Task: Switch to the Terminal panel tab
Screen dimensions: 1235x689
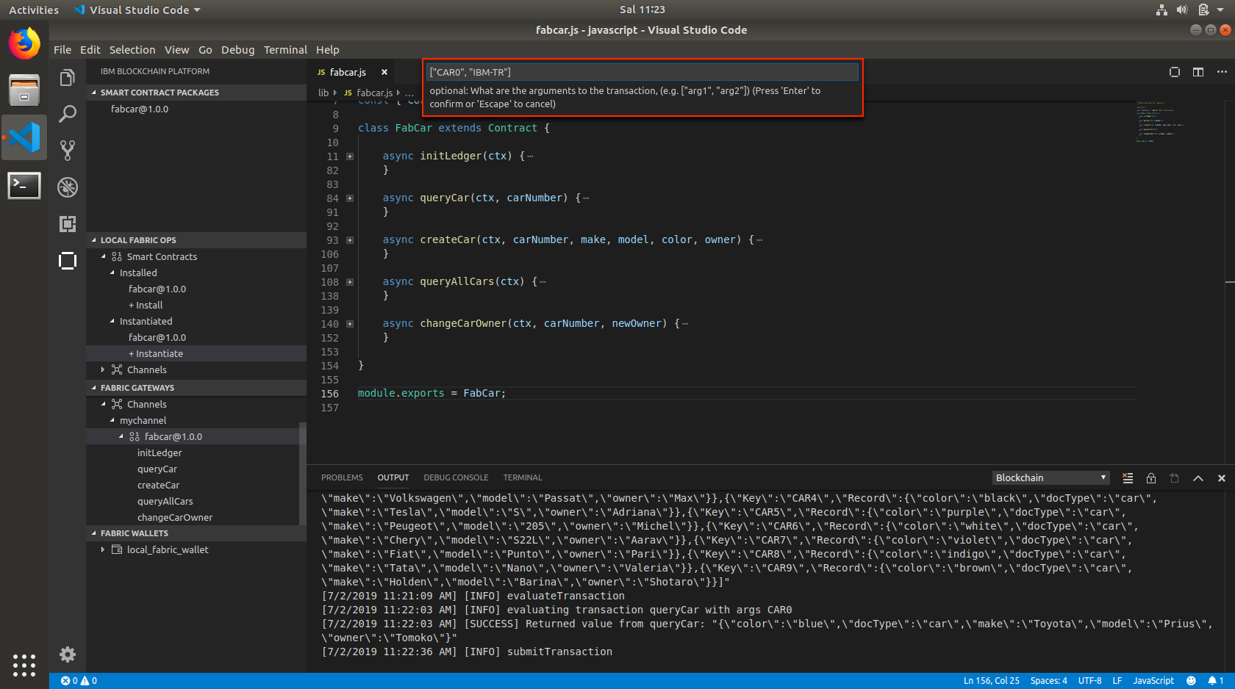Action: (523, 477)
